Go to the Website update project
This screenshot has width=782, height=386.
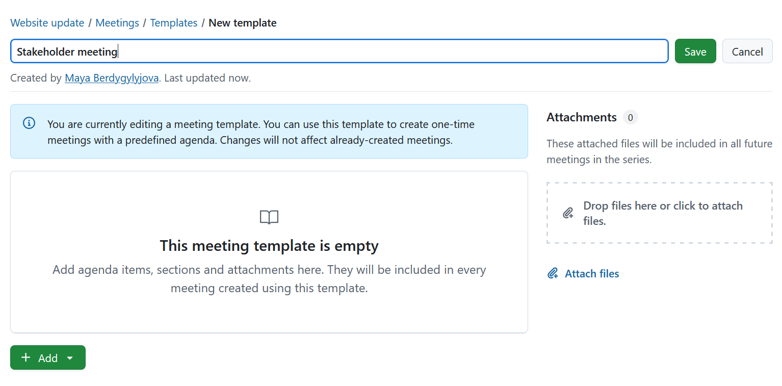click(x=47, y=22)
